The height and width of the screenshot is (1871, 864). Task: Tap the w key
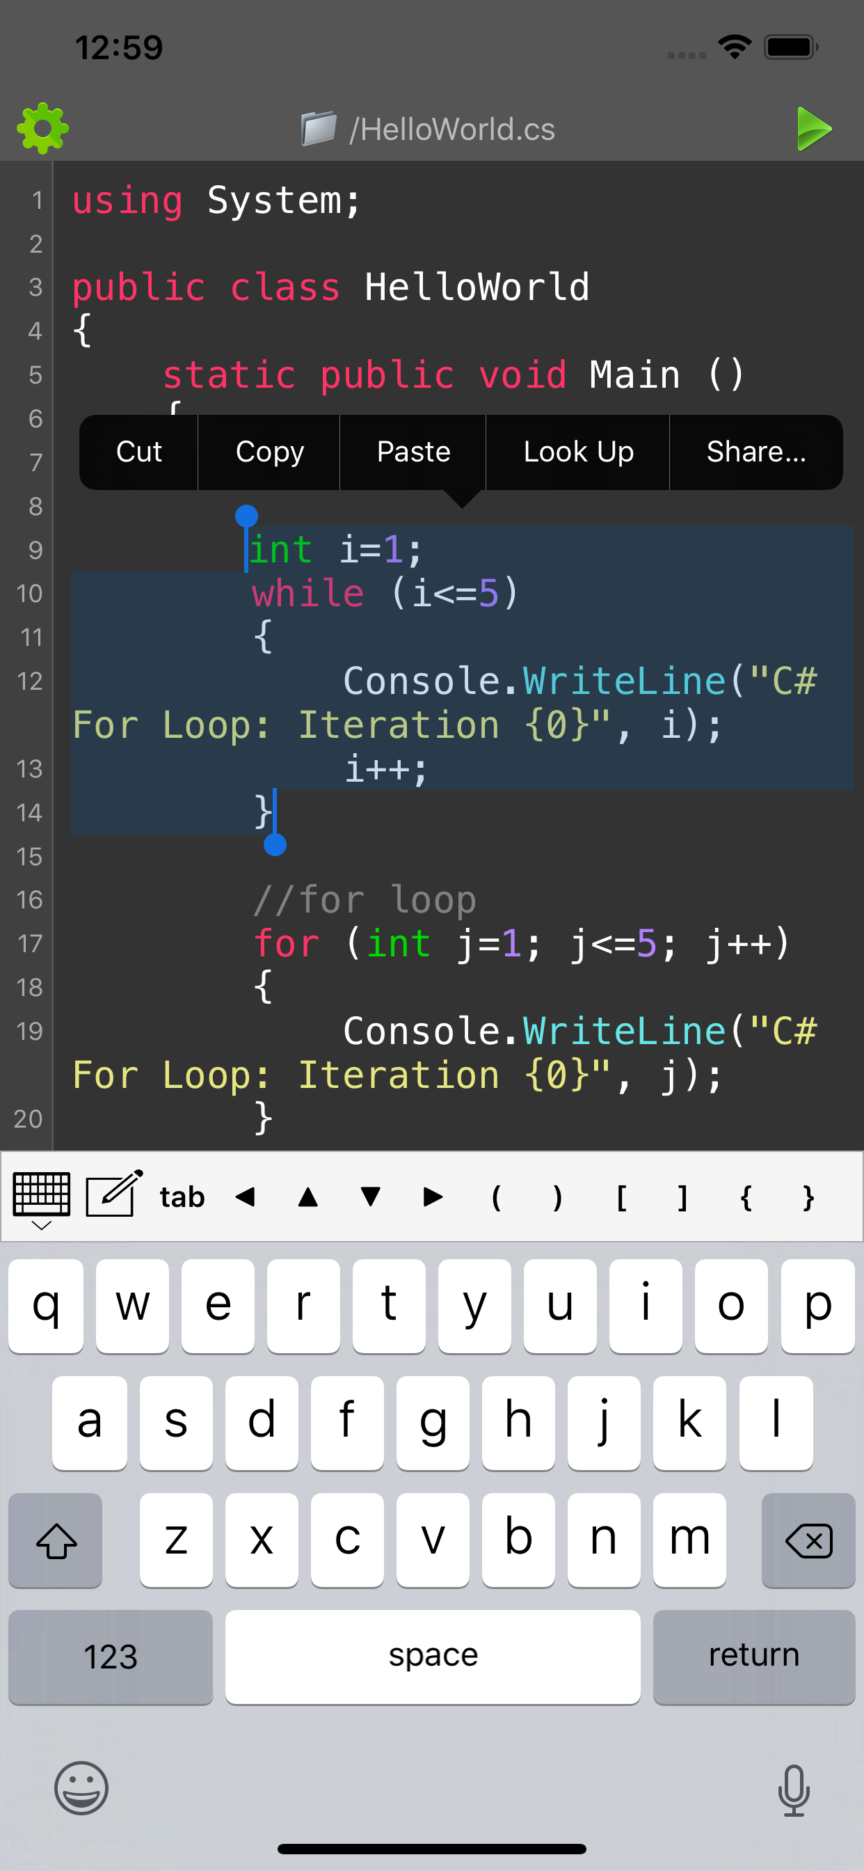(132, 1306)
